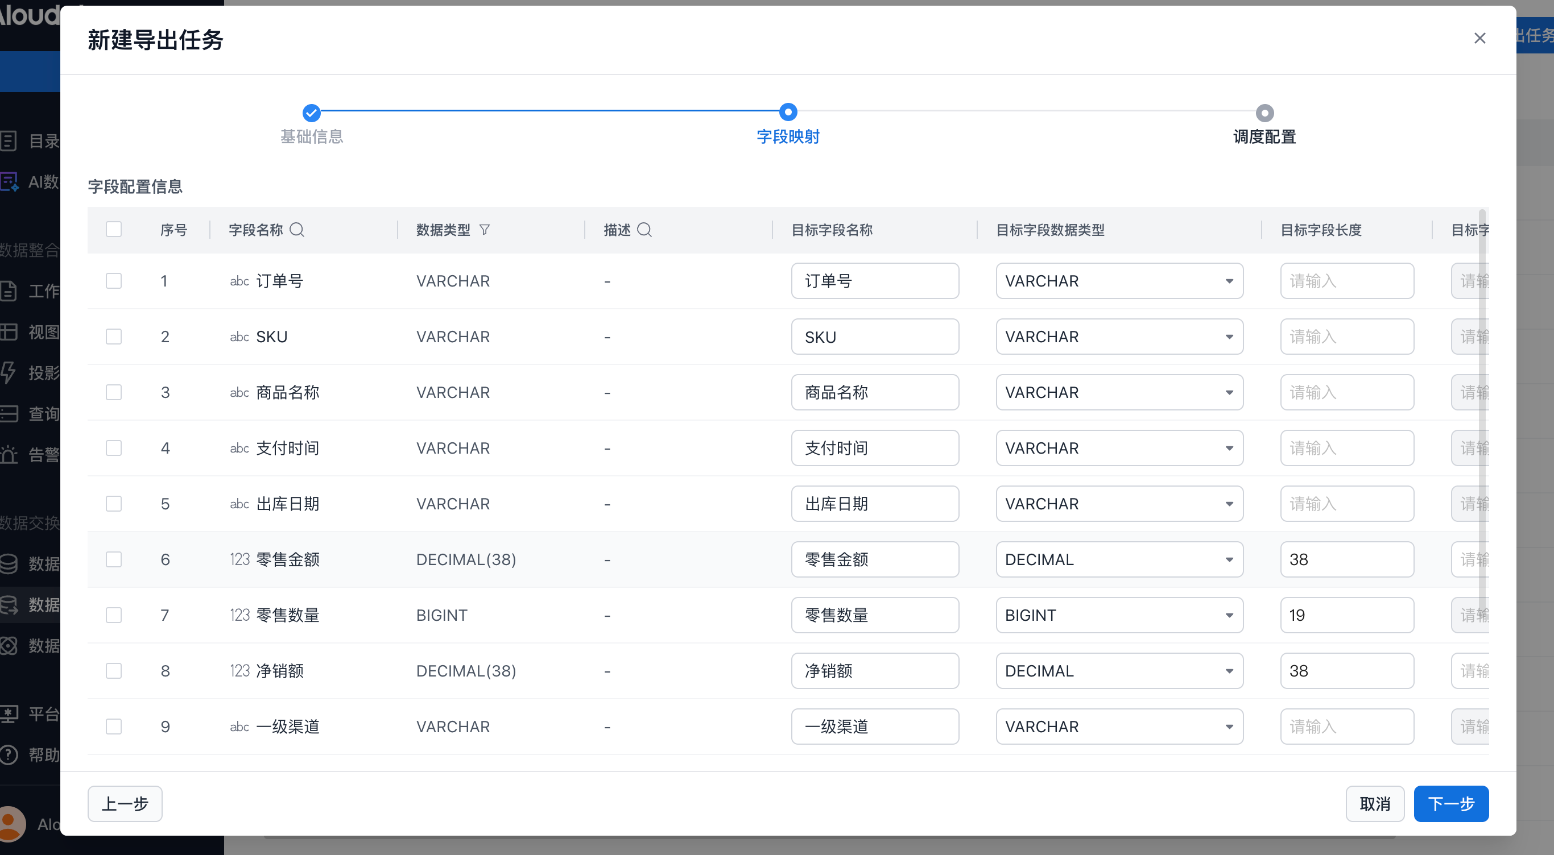Click the search icon beside 描述 header
Viewport: 1554px width, 855px height.
tap(644, 230)
